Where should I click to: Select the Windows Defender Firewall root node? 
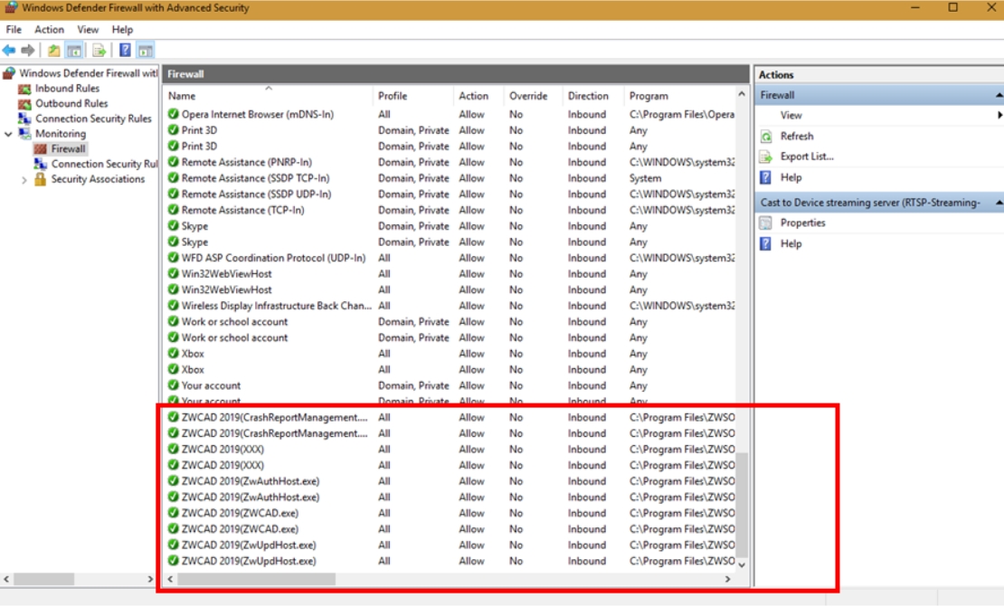coord(89,73)
